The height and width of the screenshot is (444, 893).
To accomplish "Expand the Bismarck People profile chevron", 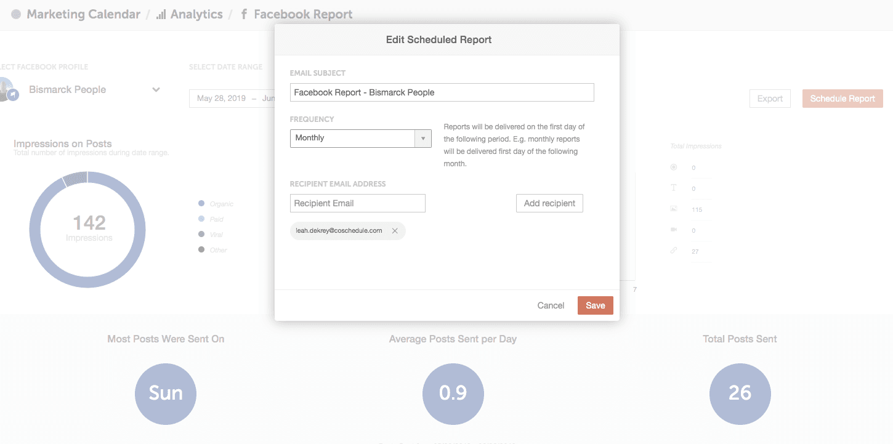I will [156, 90].
